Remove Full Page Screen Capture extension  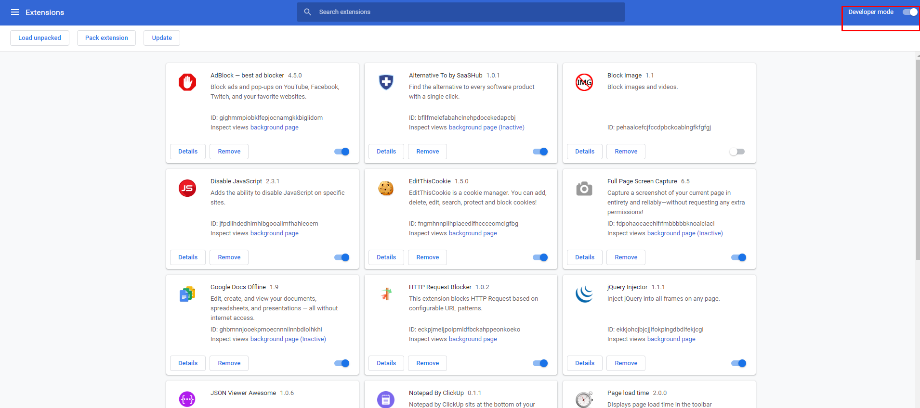[626, 257]
